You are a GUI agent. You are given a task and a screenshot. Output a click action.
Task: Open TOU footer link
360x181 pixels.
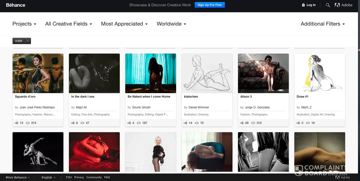tap(69, 177)
